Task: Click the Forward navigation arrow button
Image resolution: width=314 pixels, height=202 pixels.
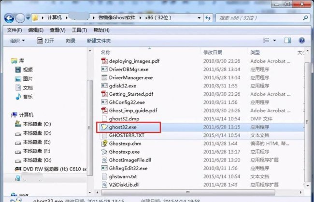Action: 20,18
